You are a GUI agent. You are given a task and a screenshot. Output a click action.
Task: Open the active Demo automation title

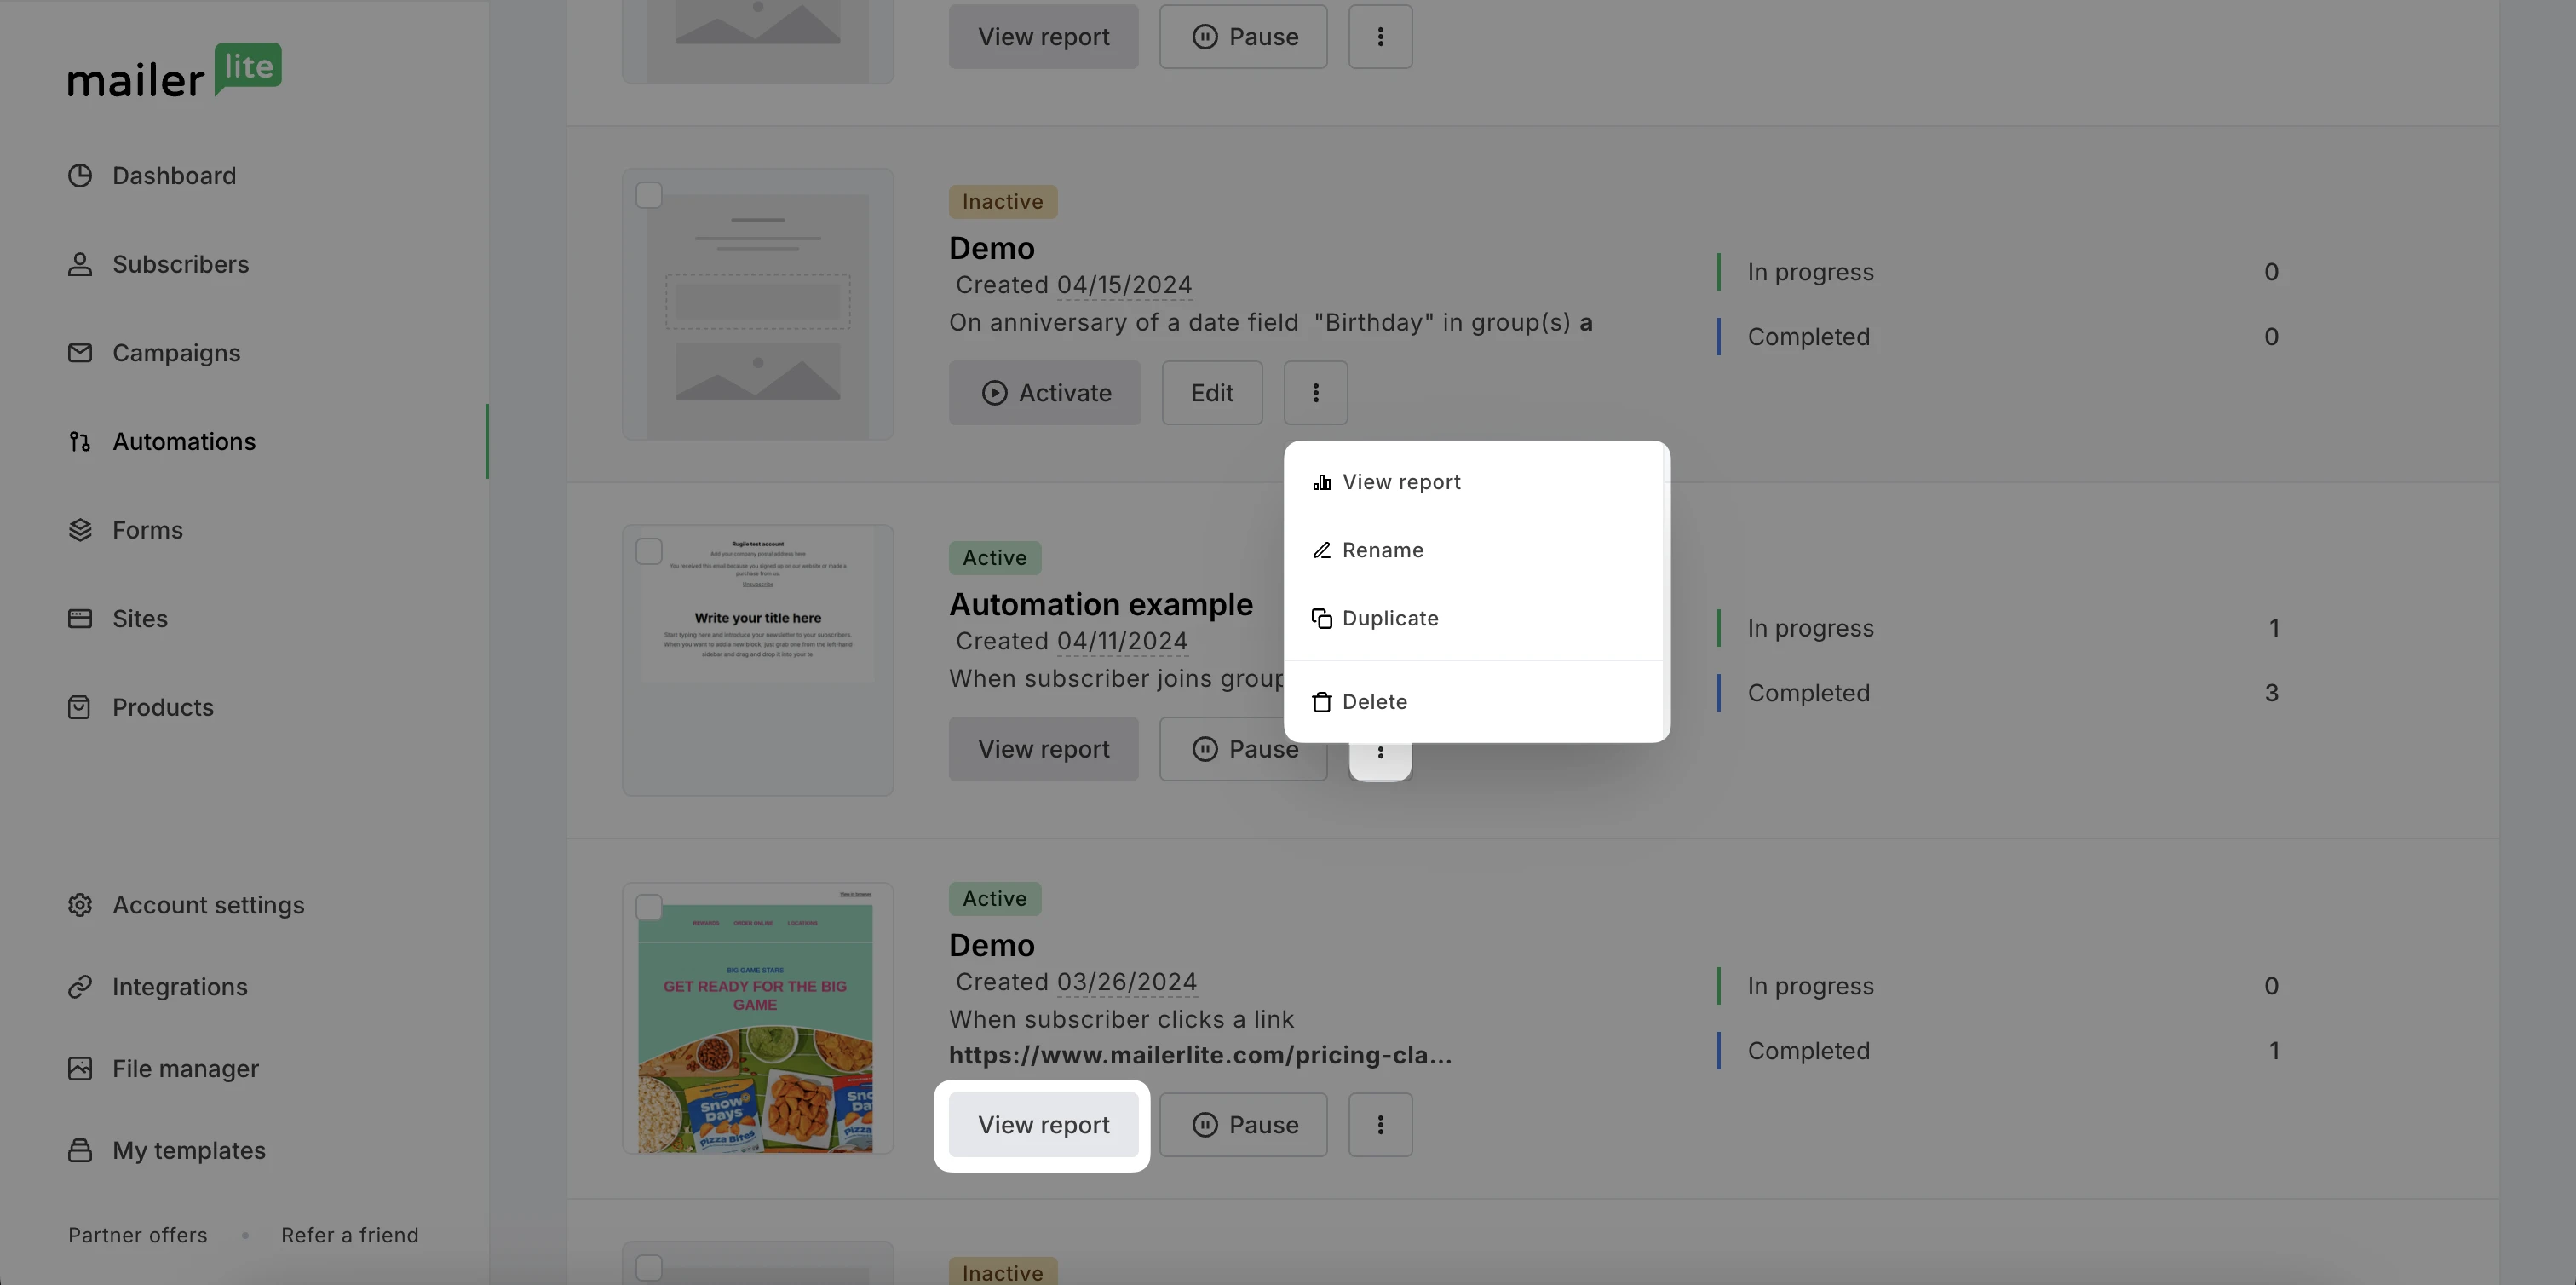click(992, 945)
